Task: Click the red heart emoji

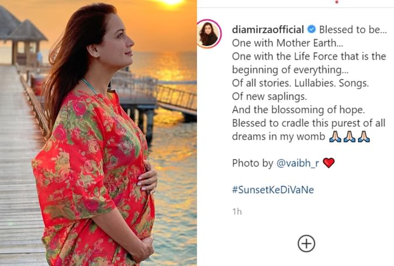Action: (329, 163)
